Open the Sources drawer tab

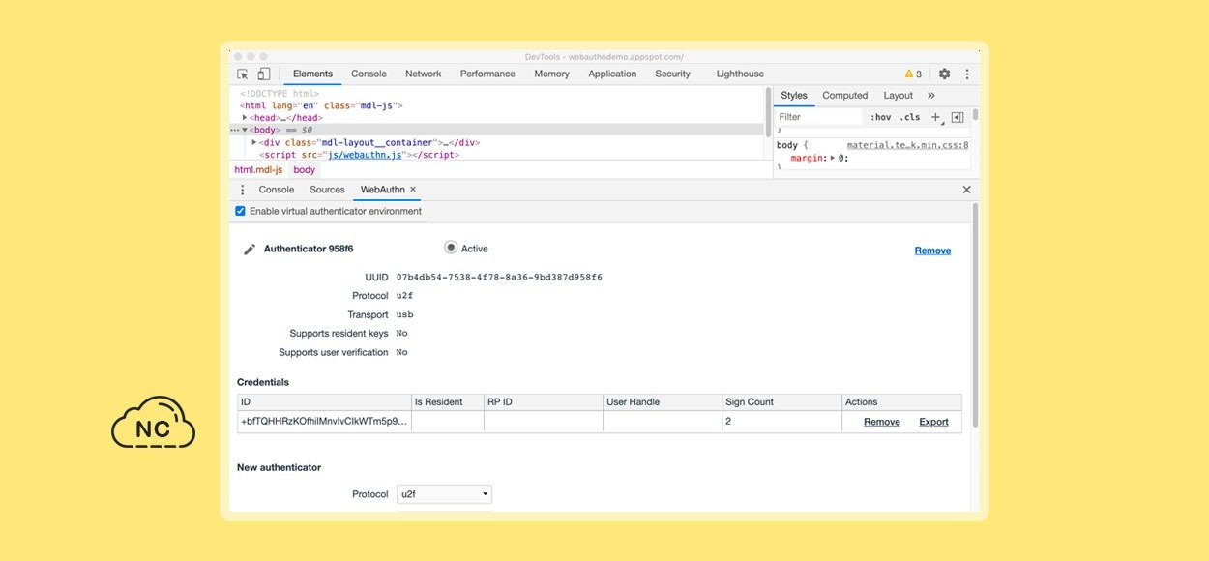coord(327,190)
